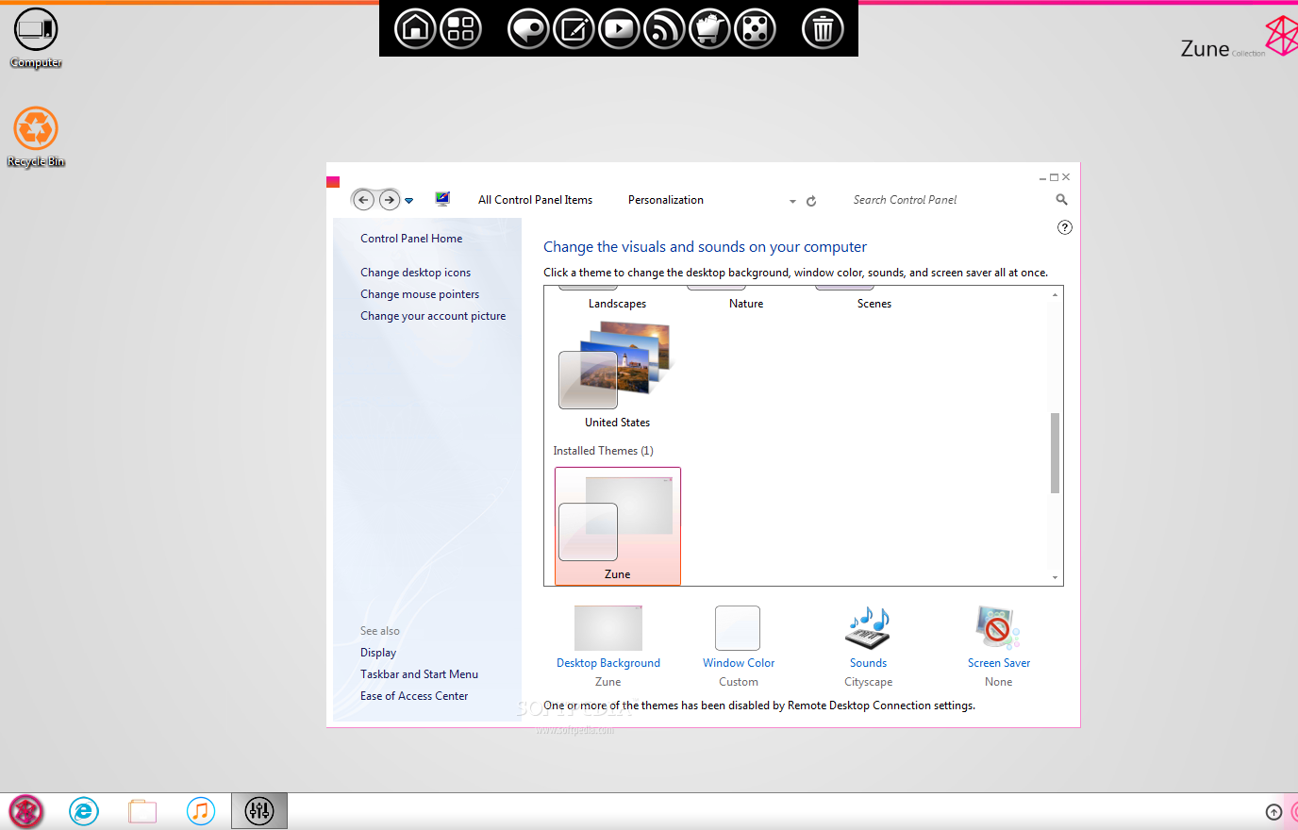1298x830 pixels.
Task: Click the Landscapes theme label
Action: tap(617, 304)
